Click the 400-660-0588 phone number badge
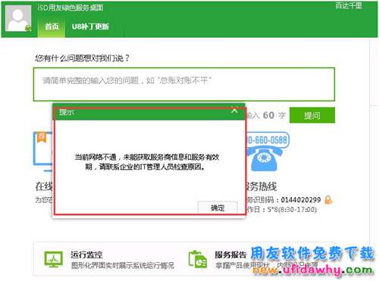 pos(268,140)
